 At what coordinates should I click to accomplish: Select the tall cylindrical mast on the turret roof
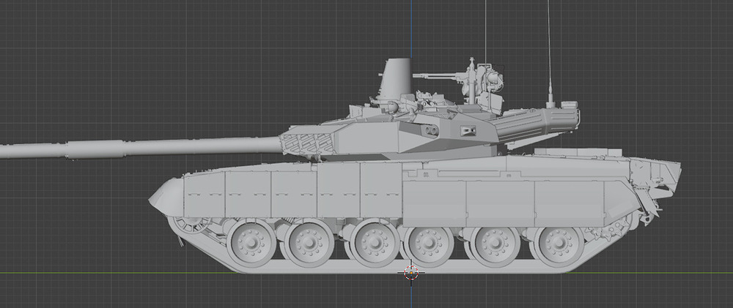[x=396, y=78]
